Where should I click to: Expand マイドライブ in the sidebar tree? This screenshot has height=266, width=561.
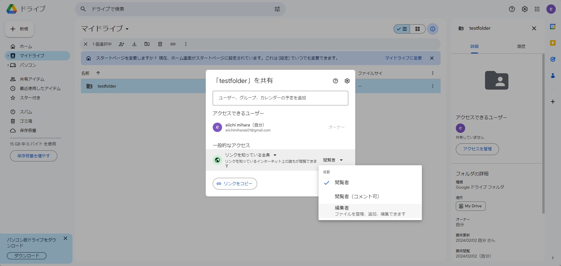[8, 55]
